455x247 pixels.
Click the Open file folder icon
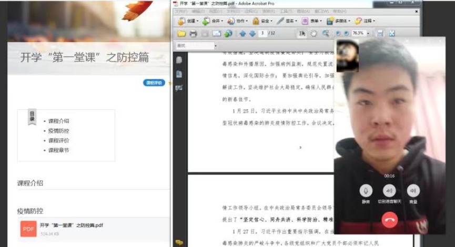pyautogui.click(x=181, y=34)
